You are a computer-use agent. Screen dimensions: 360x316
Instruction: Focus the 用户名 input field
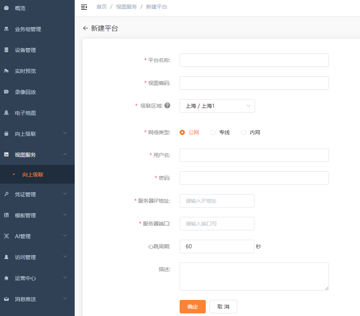[254, 155]
